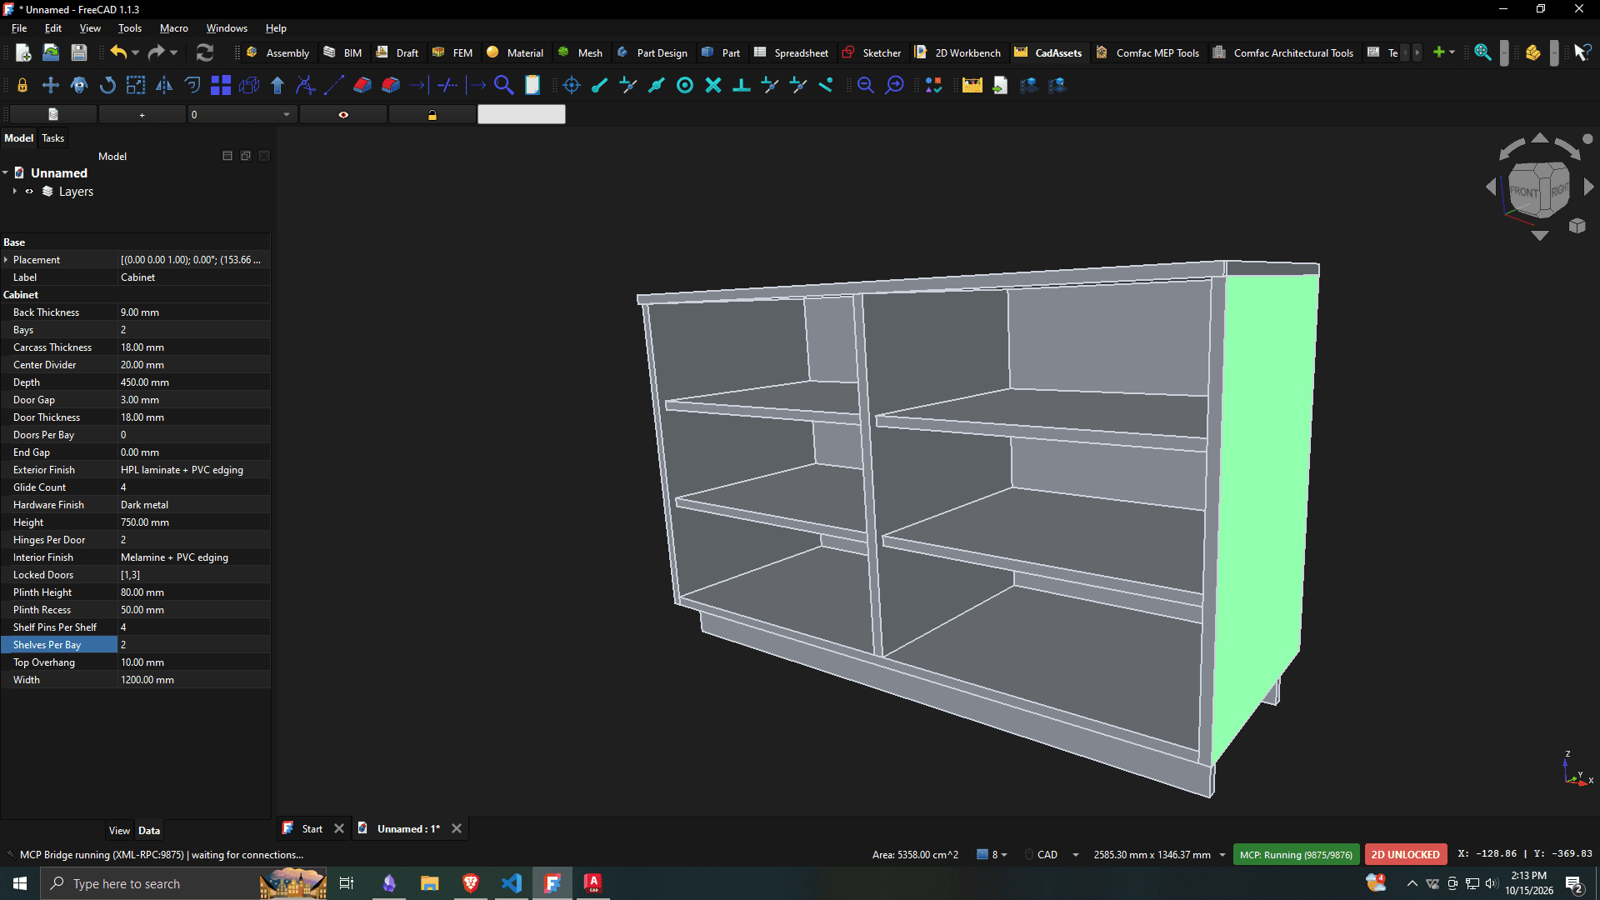Open the Windows Start menu

coord(20,883)
